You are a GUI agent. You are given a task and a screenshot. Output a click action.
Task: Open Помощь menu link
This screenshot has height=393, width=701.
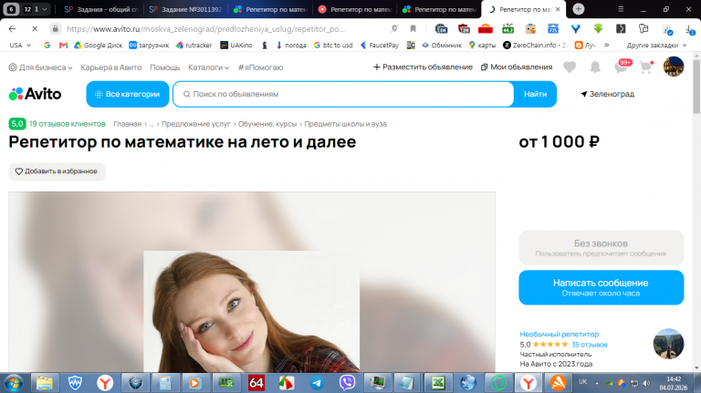(x=164, y=67)
